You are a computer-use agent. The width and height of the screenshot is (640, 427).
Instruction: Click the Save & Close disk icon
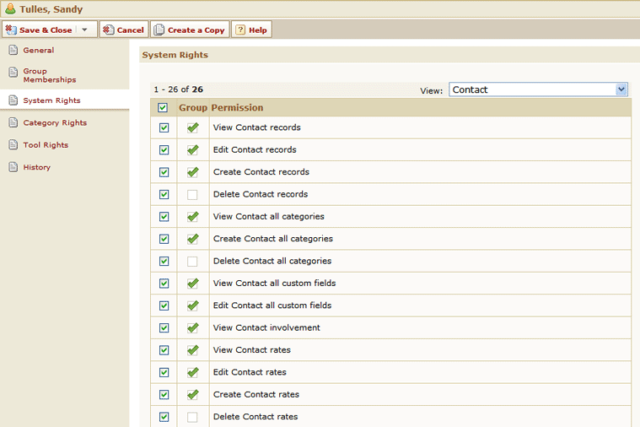(x=11, y=30)
